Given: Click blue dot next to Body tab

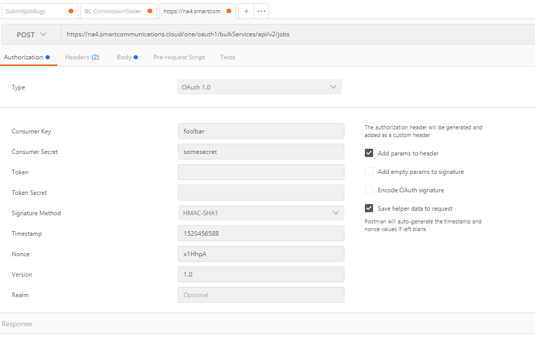Looking at the screenshot, I should tap(135, 57).
